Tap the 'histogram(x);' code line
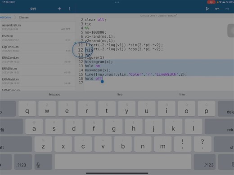This screenshot has height=175, width=234. (99, 61)
